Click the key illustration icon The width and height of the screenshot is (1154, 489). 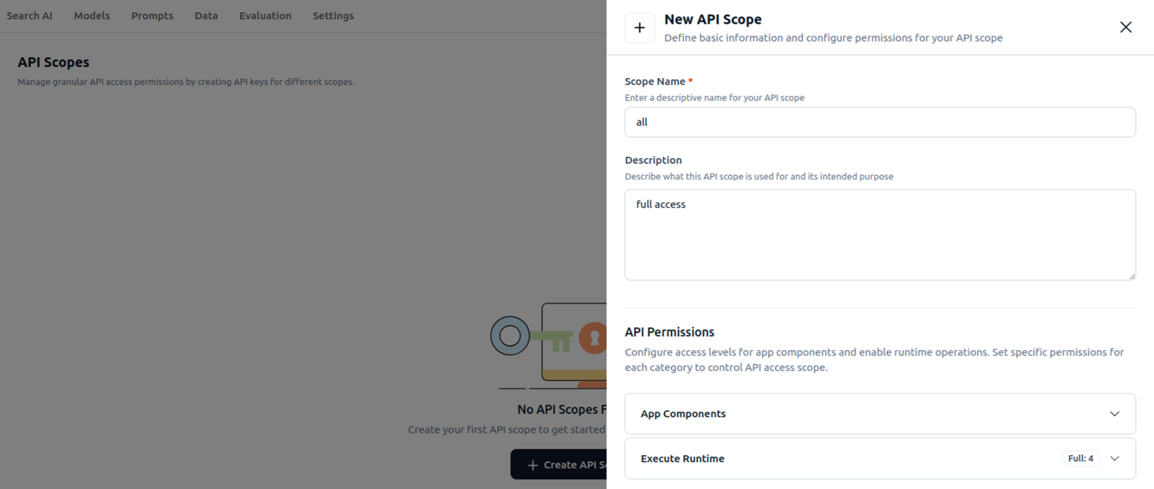click(x=530, y=337)
